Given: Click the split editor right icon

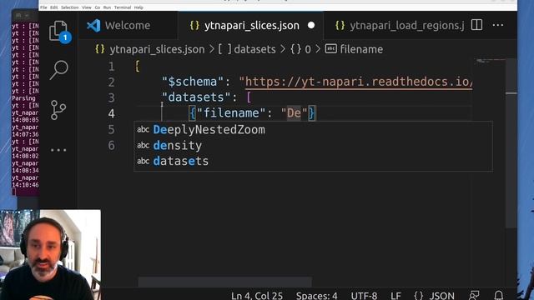Looking at the screenshot, I should coord(476,25).
